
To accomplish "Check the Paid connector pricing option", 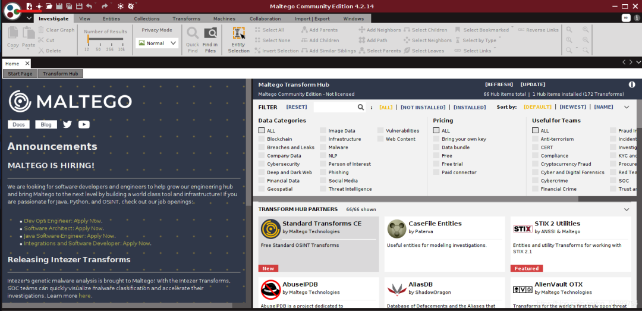I will point(436,172).
